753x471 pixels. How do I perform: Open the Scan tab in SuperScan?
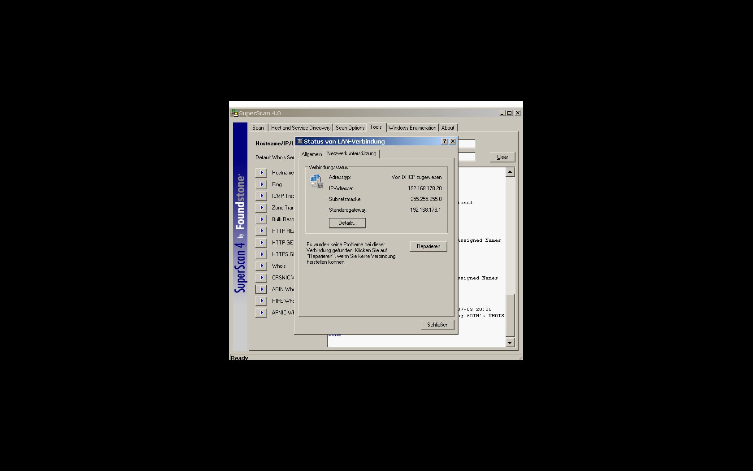[x=258, y=128]
